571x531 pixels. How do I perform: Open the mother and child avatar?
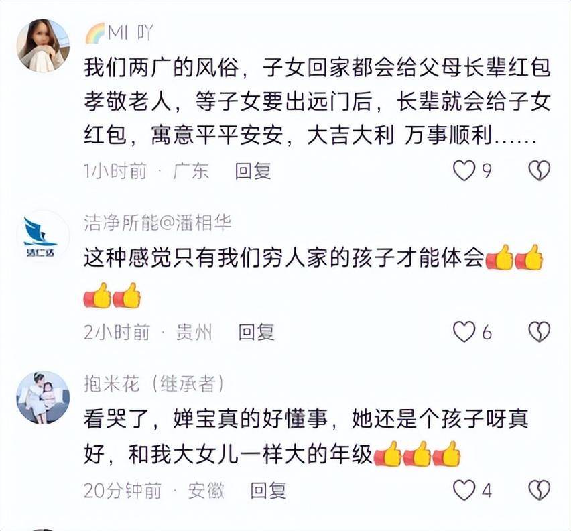click(x=43, y=398)
